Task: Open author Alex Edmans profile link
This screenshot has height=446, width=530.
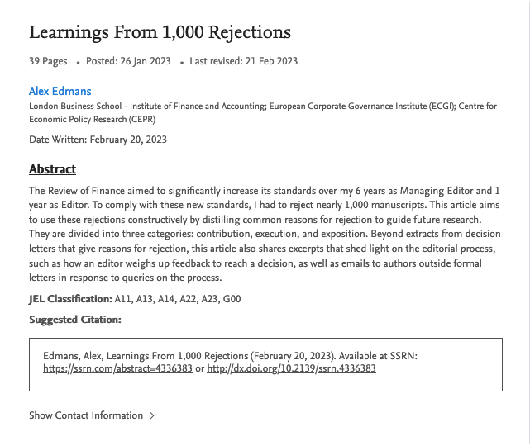Action: [x=60, y=91]
